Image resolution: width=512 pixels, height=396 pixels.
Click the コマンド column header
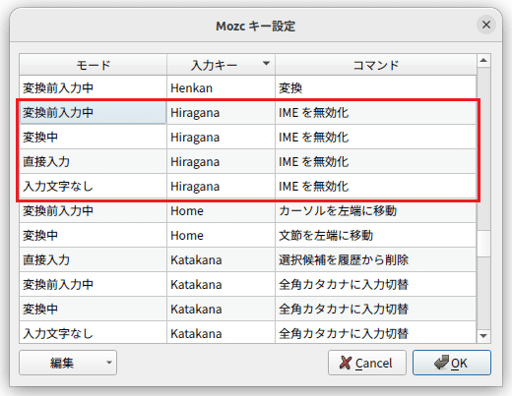376,65
